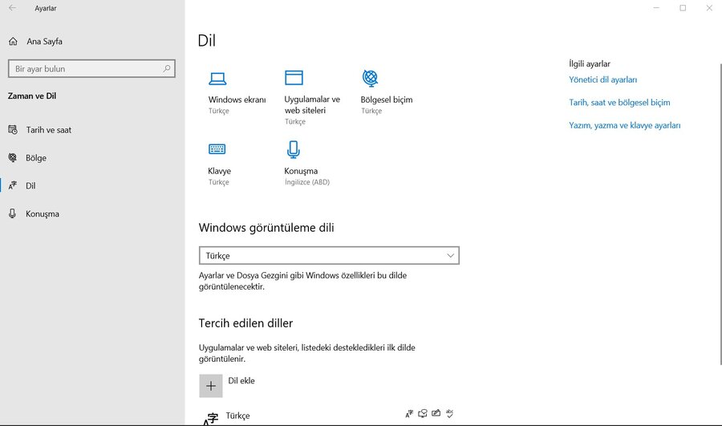Open Konuşma microphone tile icon

pyautogui.click(x=294, y=149)
